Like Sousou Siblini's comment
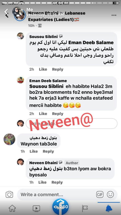The width and height of the screenshot is (121, 215). coord(43,69)
